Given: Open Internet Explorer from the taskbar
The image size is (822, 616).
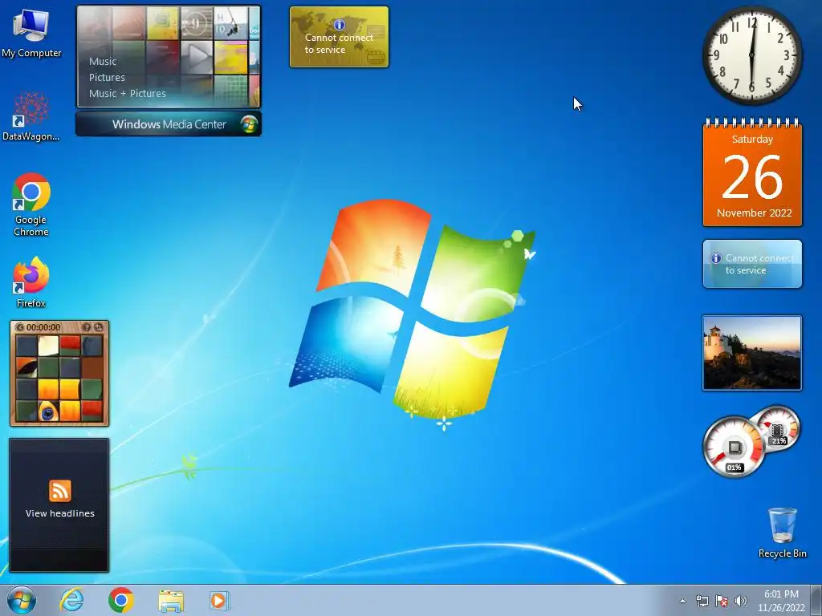Looking at the screenshot, I should pos(71,600).
